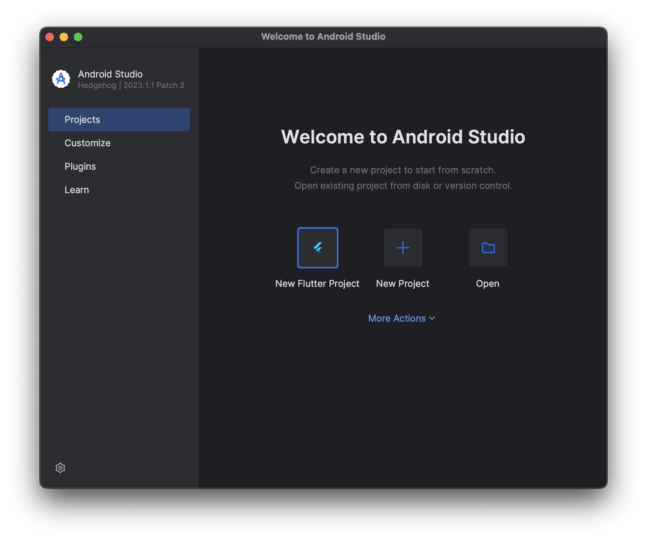Click the Hedgehog 2023.1.1 Patch 2 version text
The width and height of the screenshot is (647, 541).
coord(131,86)
